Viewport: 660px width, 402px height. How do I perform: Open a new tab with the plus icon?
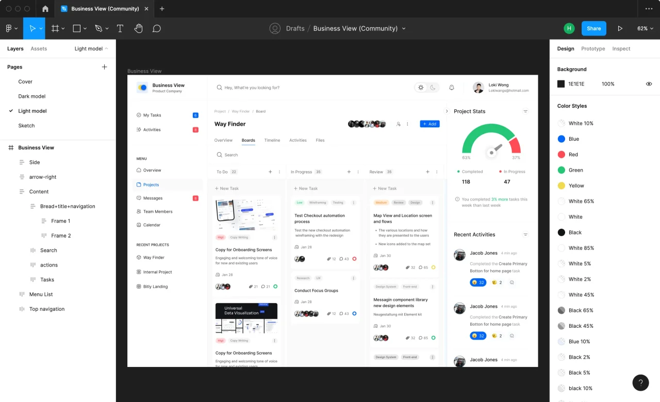point(162,9)
